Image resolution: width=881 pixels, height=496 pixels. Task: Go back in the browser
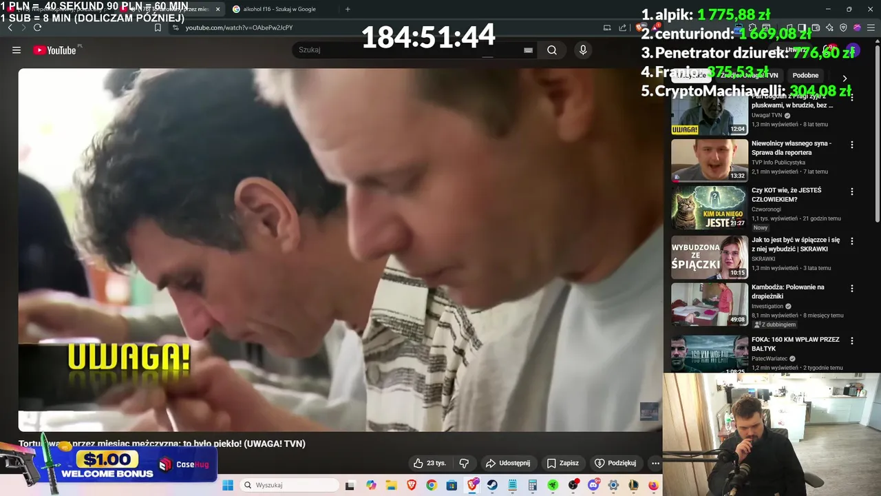[x=10, y=28]
